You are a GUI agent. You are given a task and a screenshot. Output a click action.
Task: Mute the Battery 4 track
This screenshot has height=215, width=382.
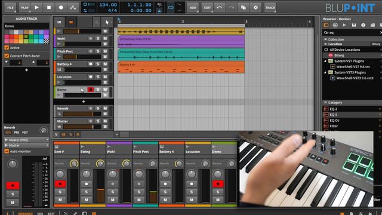[x=105, y=64]
